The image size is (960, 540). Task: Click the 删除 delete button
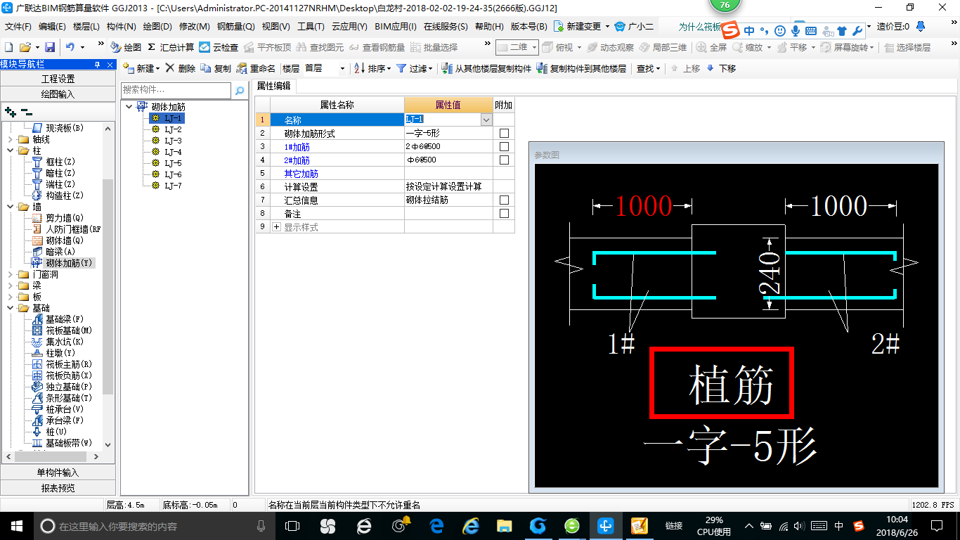180,68
